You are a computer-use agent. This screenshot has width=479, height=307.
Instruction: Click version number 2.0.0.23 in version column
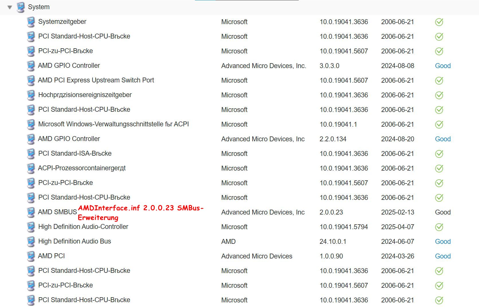click(x=331, y=212)
